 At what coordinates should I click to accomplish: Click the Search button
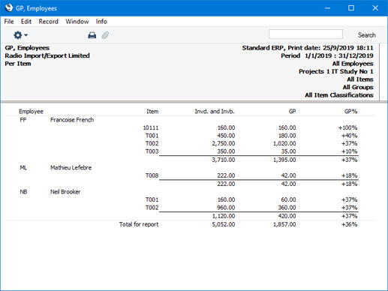[366, 35]
